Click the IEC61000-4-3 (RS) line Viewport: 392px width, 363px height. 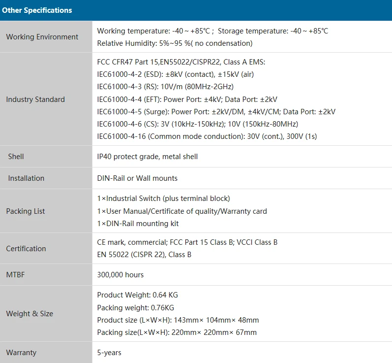point(165,87)
